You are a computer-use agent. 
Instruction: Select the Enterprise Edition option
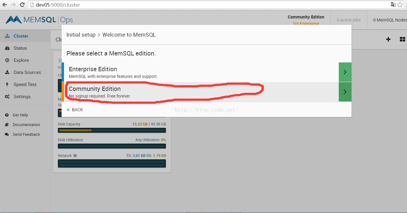(x=200, y=72)
